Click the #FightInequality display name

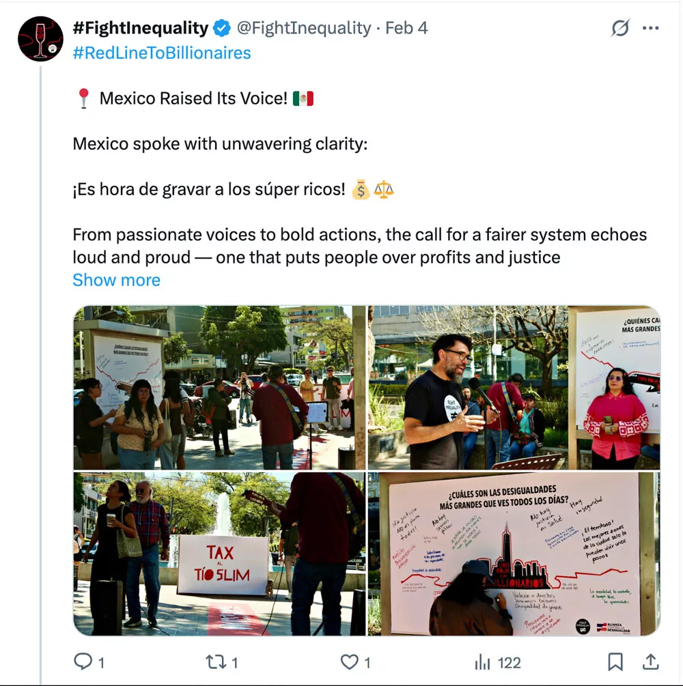(141, 28)
